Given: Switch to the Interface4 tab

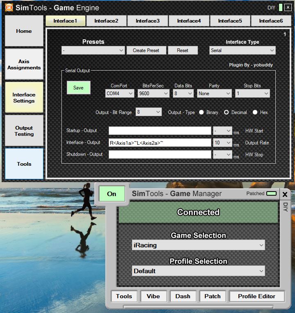Looking at the screenshot, I should (189, 21).
